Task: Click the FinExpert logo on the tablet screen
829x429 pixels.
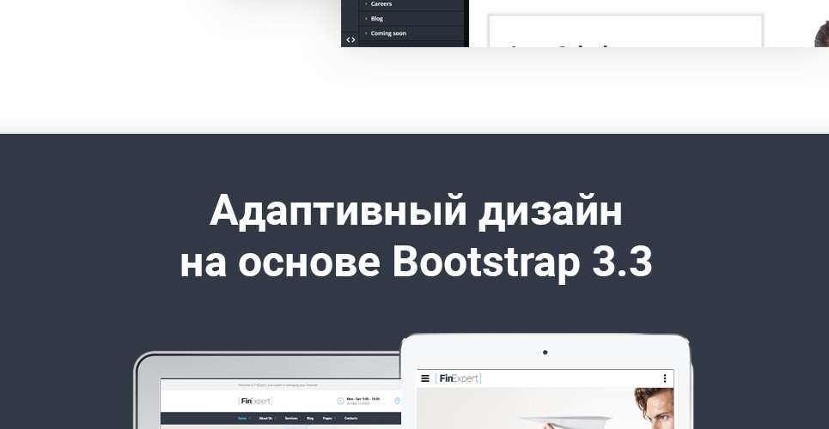Action: tap(458, 378)
